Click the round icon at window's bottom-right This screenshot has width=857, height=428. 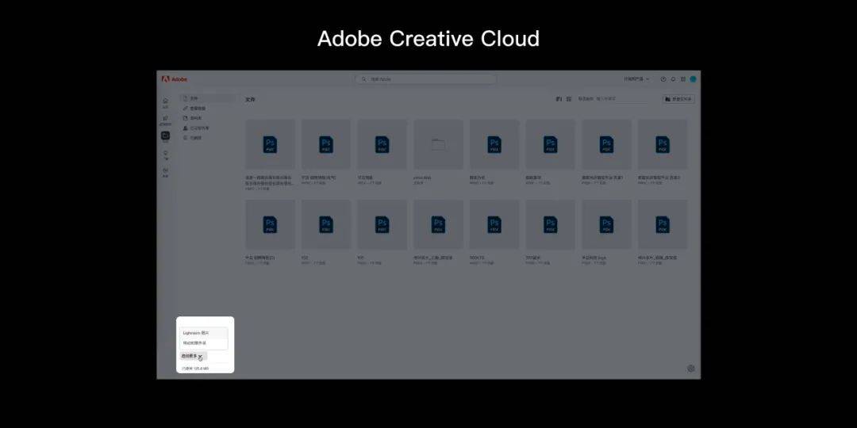[690, 369]
